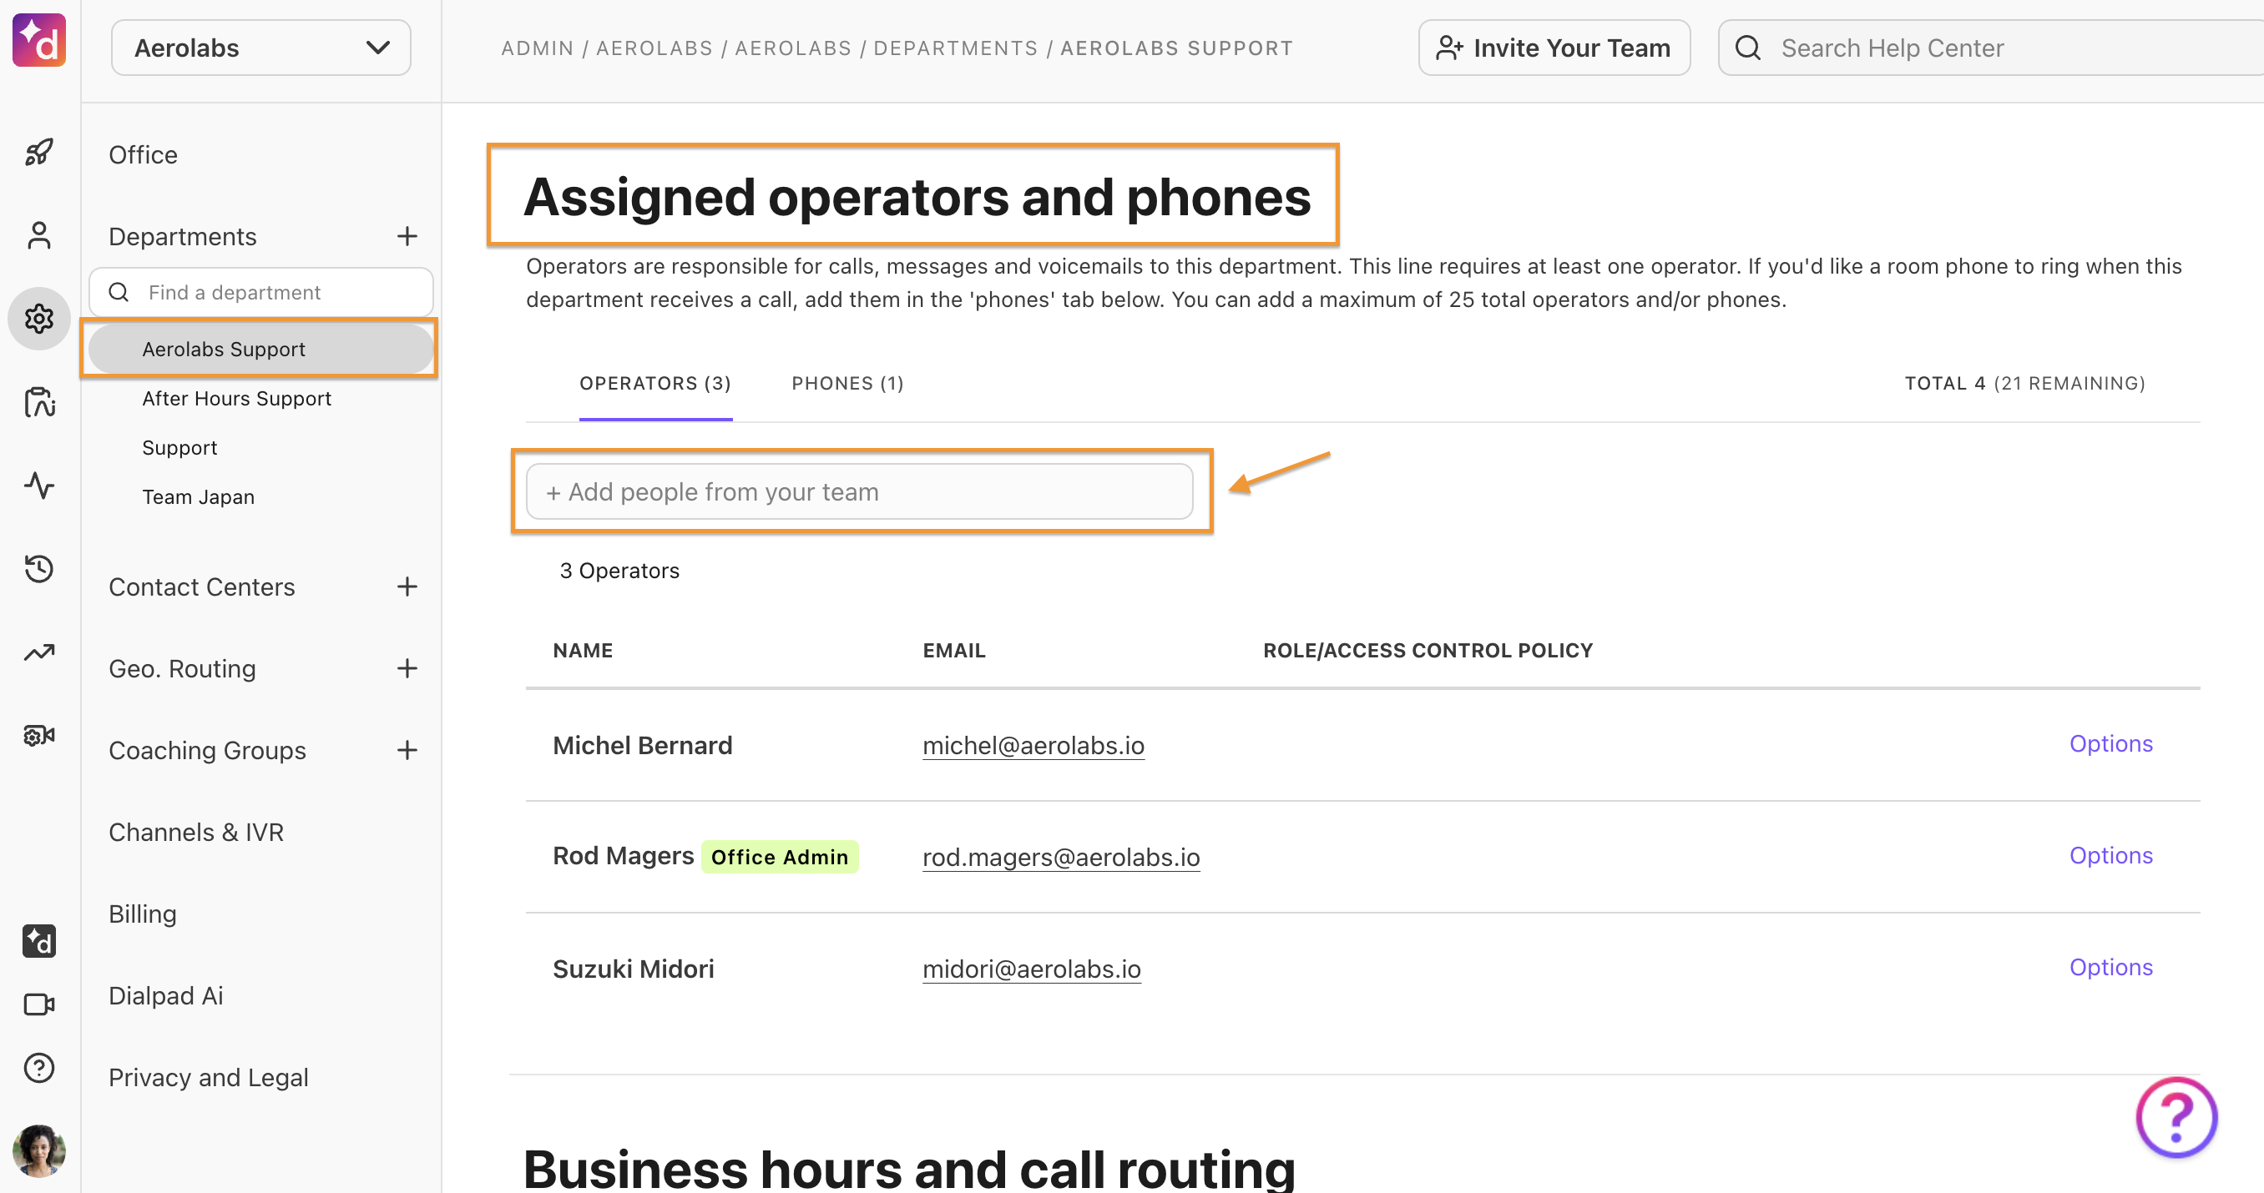Image resolution: width=2264 pixels, height=1193 pixels.
Task: Click the Michel Bernard name
Action: click(643, 745)
